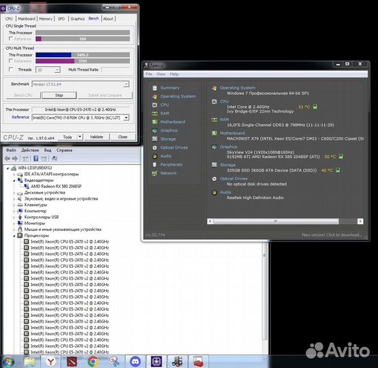378x368 pixels.
Task: Collapse the Процессоры tree node
Action: click(x=14, y=236)
